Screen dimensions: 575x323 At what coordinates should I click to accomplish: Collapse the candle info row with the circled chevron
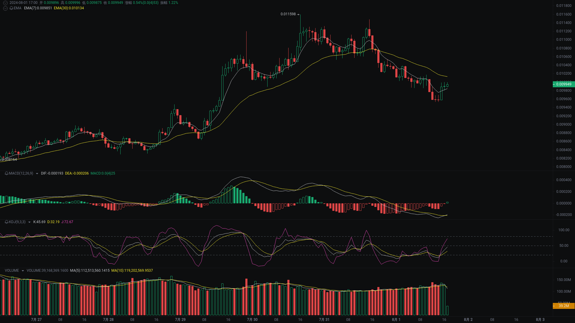(x=5, y=3)
